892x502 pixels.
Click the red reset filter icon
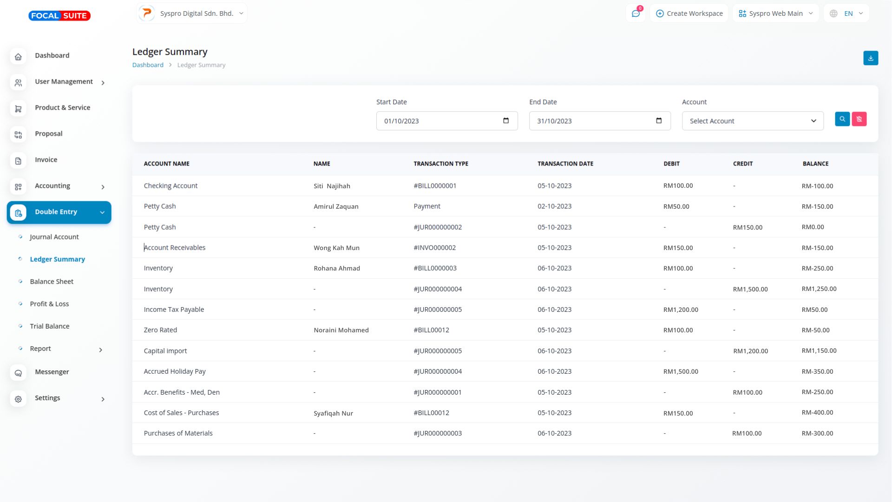(x=859, y=119)
